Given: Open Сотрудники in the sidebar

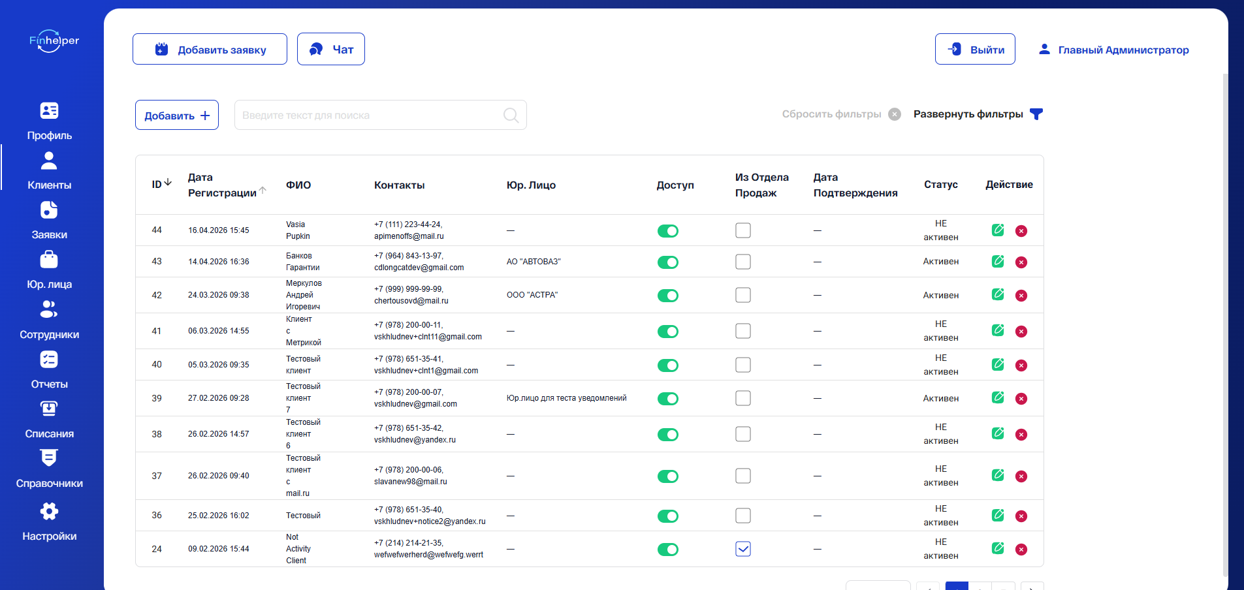Looking at the screenshot, I should click(50, 320).
